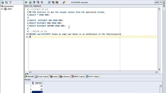Click the 'SELECT DISTINCT DEPTNO FROM EMP;' line
Viewport: 166px width, 93px height.
47,26
